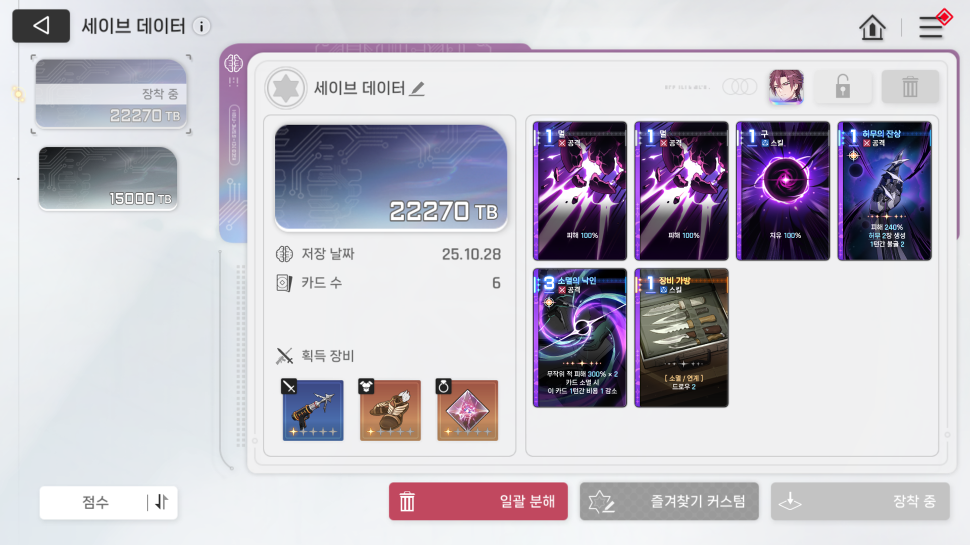The image size is (970, 545).
Task: Select the 22270 TB save slot
Action: pyautogui.click(x=111, y=94)
